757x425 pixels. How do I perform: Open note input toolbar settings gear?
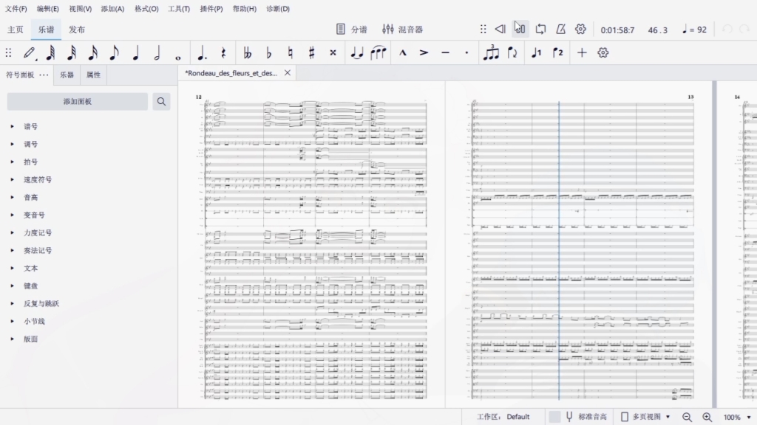click(603, 52)
